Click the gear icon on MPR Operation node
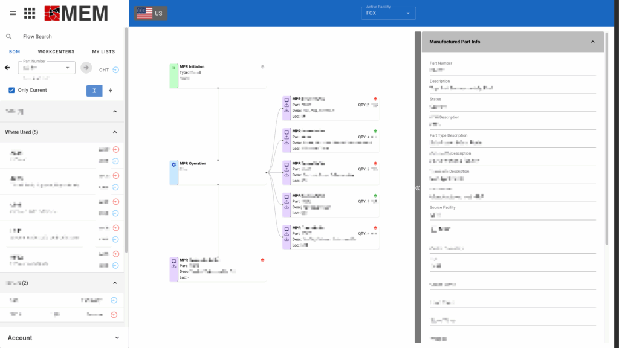Image resolution: width=619 pixels, height=348 pixels. [x=174, y=164]
